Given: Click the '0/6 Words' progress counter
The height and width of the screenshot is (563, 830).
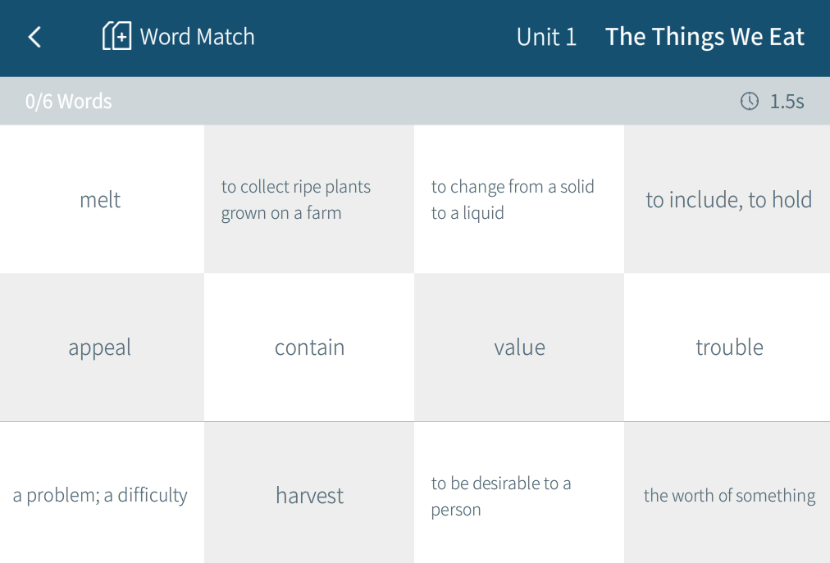Looking at the screenshot, I should [x=69, y=102].
